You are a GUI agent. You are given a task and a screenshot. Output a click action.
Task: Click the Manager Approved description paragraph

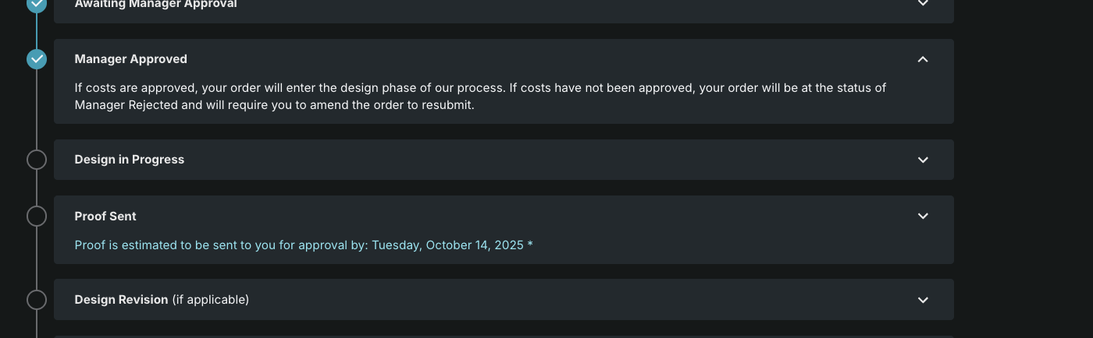coord(480,96)
